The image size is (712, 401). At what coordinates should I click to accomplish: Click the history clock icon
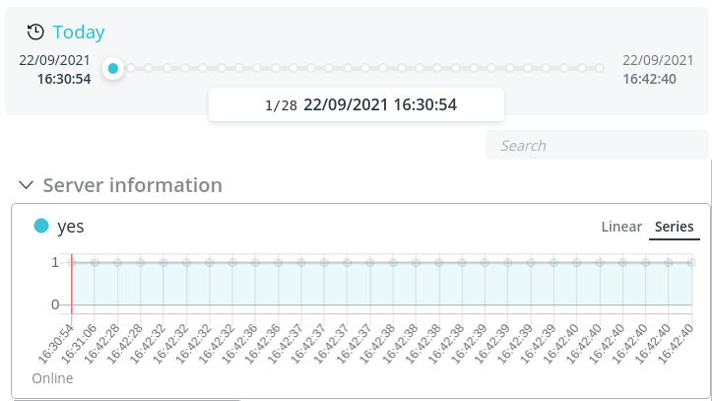pos(35,32)
